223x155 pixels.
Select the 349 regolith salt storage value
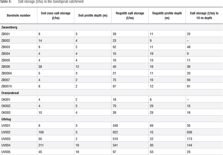[x=115, y=126]
